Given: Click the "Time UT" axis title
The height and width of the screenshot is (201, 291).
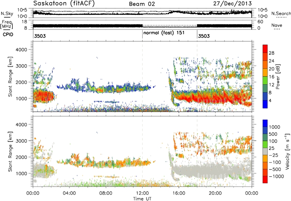Looking at the screenshot, I should tap(142, 199).
